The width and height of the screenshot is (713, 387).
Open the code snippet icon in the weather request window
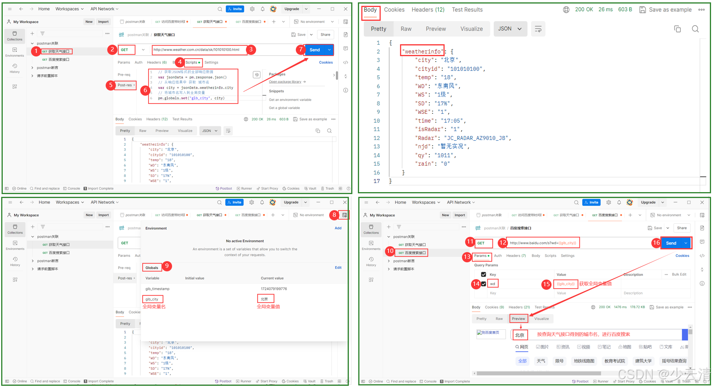click(346, 62)
